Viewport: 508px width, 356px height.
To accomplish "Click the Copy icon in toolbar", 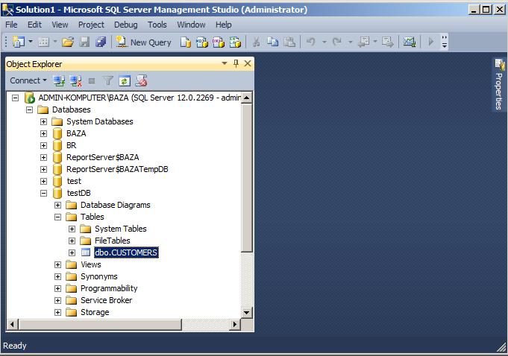I will pyautogui.click(x=272, y=42).
